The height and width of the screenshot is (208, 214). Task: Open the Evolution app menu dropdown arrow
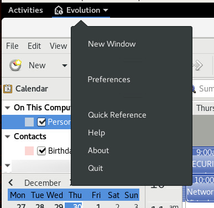tap(106, 10)
